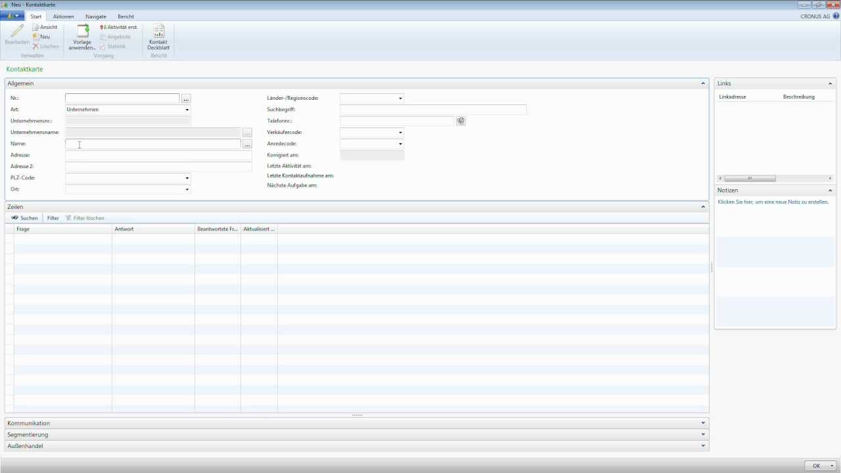Click the OK button
The width and height of the screenshot is (841, 473).
click(x=816, y=466)
